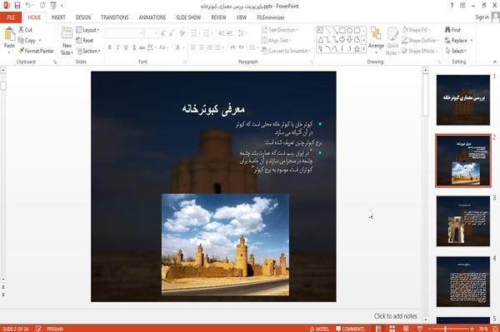The width and height of the screenshot is (500, 332).
Task: Select slide 1 thumbnail
Action: click(463, 100)
